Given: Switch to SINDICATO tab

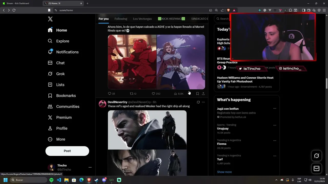Looking at the screenshot, I should (x=199, y=19).
